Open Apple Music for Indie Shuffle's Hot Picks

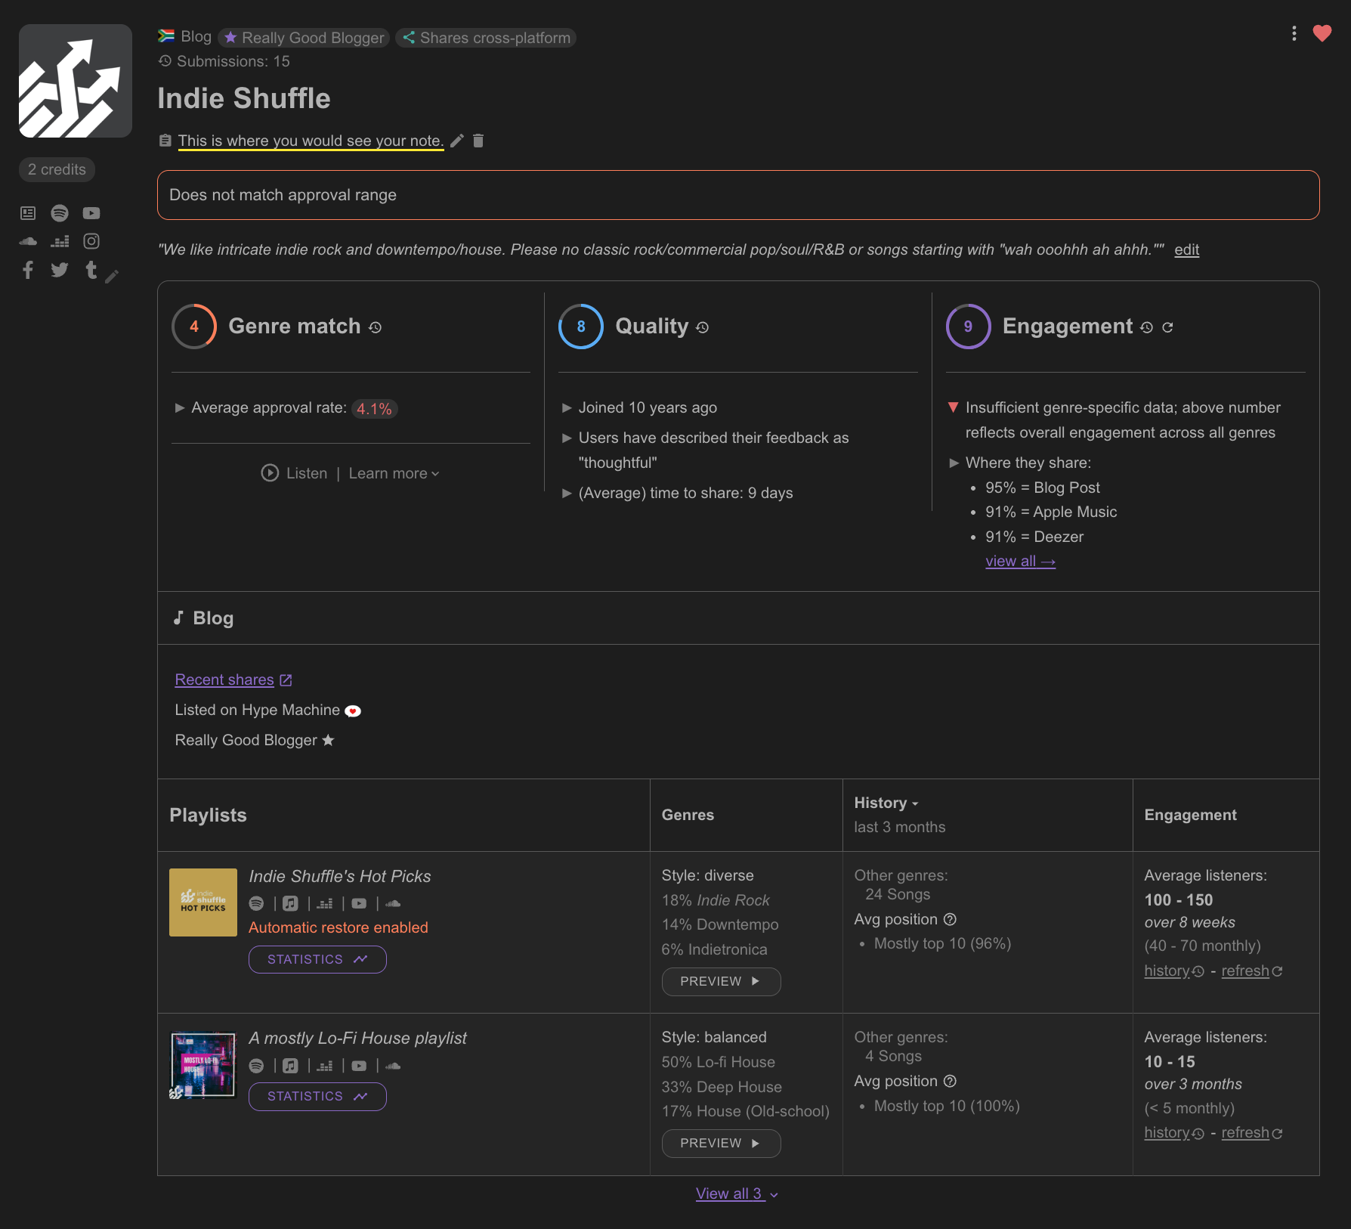coord(290,903)
